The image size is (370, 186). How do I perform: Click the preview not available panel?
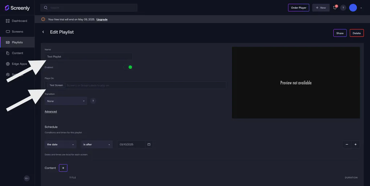(296, 83)
